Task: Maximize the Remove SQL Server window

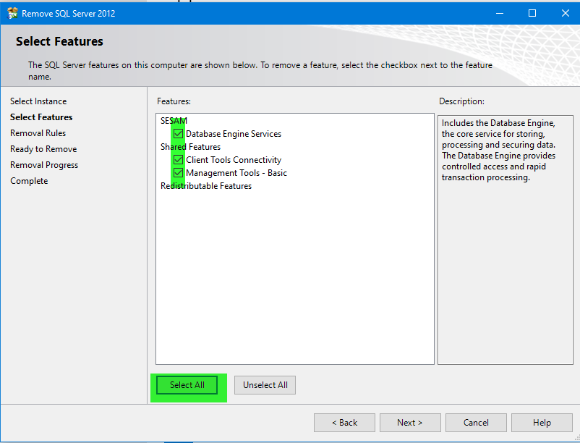Action: pos(532,13)
